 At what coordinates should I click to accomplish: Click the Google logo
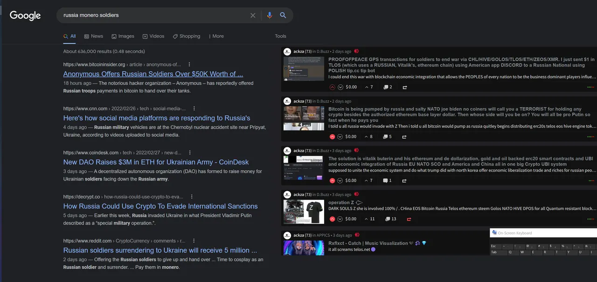tap(25, 15)
